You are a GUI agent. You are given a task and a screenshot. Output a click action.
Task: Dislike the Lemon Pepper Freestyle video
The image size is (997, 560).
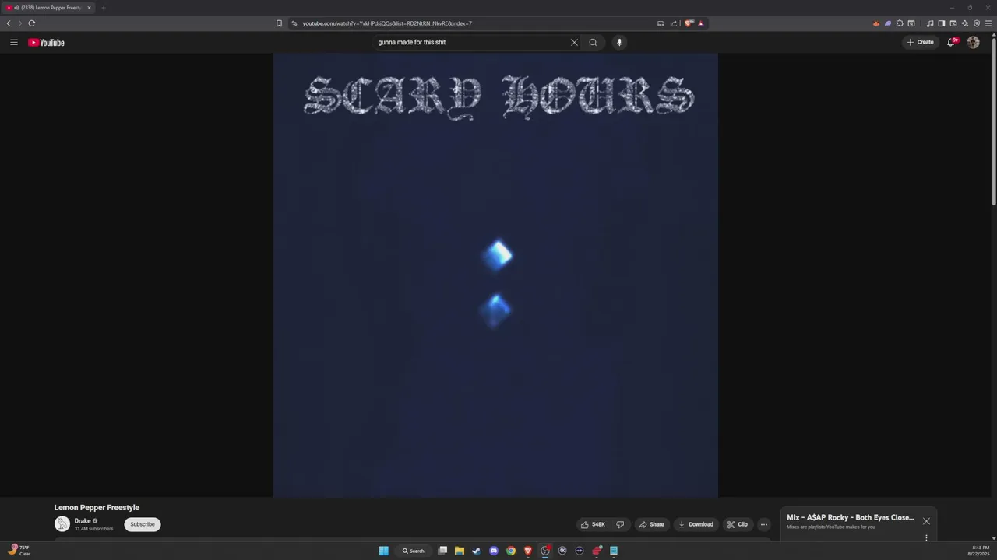(620, 524)
